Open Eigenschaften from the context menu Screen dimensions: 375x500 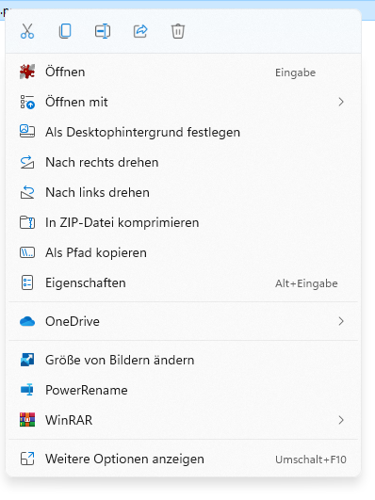pyautogui.click(x=183, y=282)
